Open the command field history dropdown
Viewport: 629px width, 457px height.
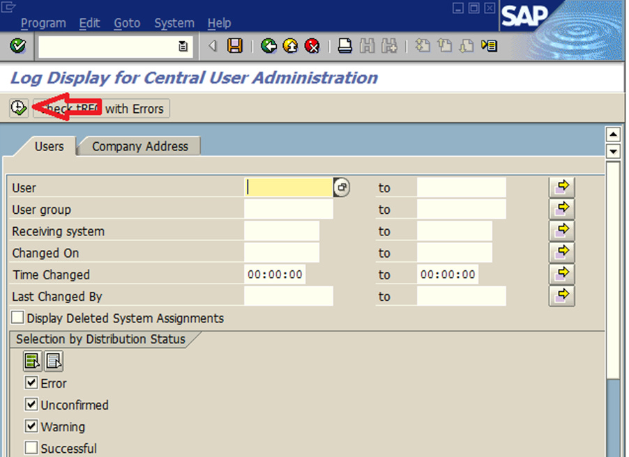(183, 47)
